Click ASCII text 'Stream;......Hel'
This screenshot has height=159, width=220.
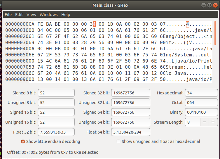coord(189,67)
